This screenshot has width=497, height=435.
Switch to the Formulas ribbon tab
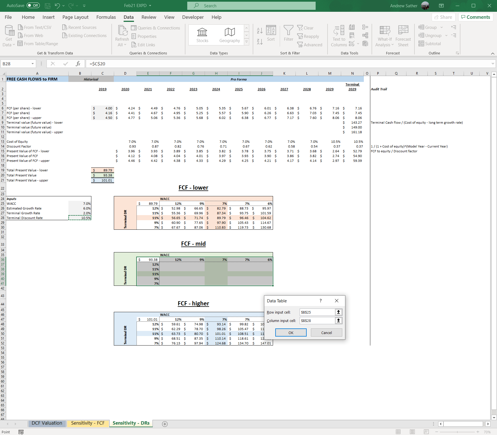point(106,17)
